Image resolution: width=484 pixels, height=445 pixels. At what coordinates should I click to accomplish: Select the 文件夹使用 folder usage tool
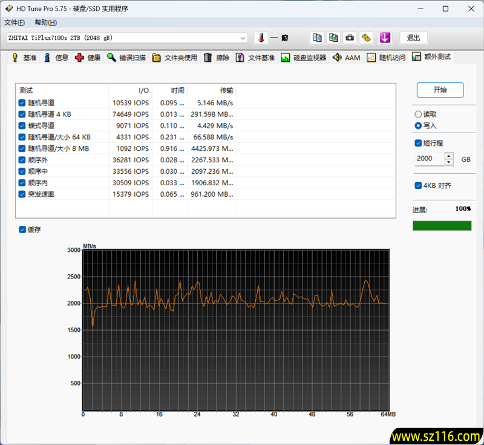tap(177, 58)
